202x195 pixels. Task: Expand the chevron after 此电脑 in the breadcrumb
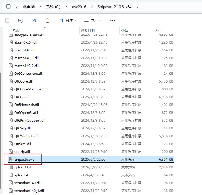coord(40,6)
